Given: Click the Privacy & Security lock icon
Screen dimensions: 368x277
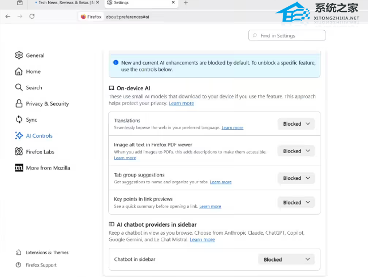Looking at the screenshot, I should (19, 103).
